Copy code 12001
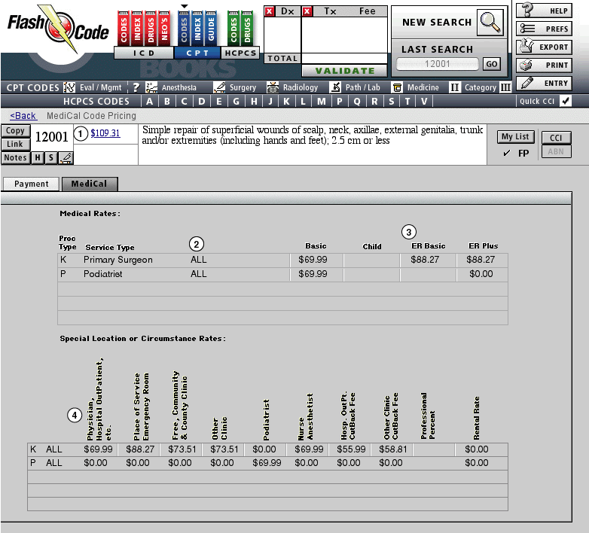The width and height of the screenshot is (589, 533). coord(15,131)
